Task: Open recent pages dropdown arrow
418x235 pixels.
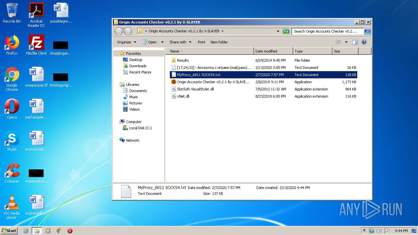Action: coord(135,31)
